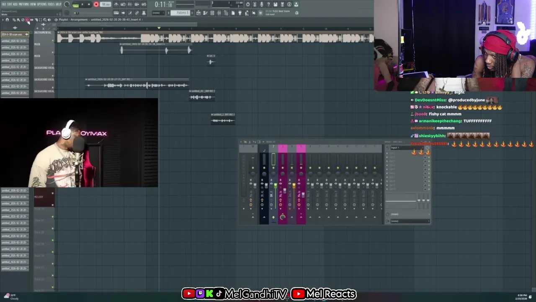Select the Paint brush tool in playlist
The width and height of the screenshot is (536, 302).
[x=18, y=20]
